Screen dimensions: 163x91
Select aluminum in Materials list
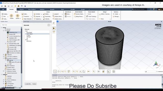(29, 41)
